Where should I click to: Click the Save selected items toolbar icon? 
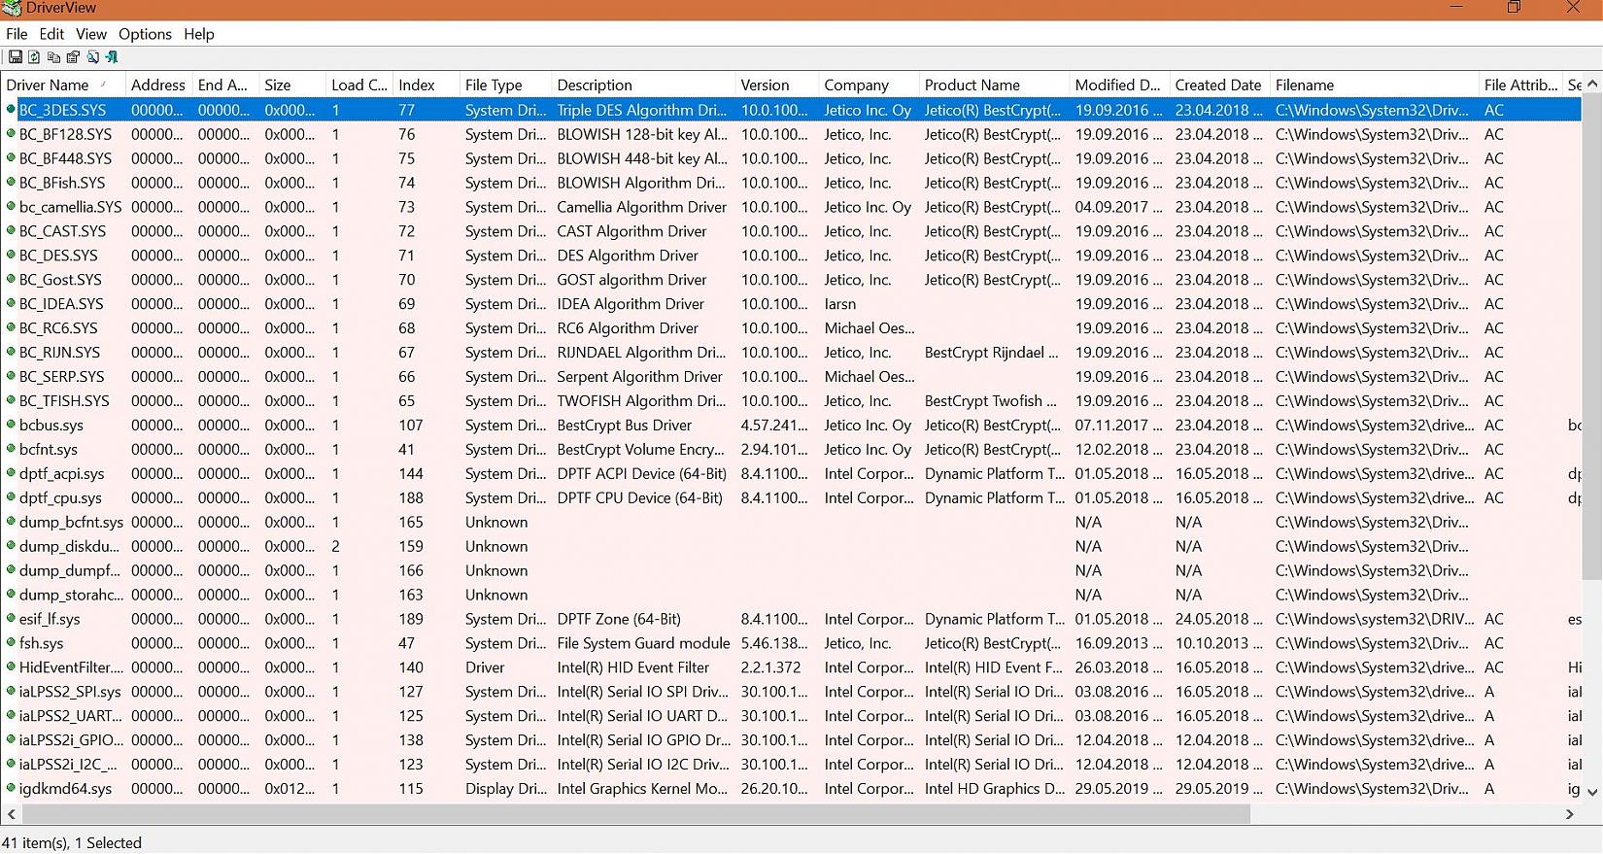[16, 57]
